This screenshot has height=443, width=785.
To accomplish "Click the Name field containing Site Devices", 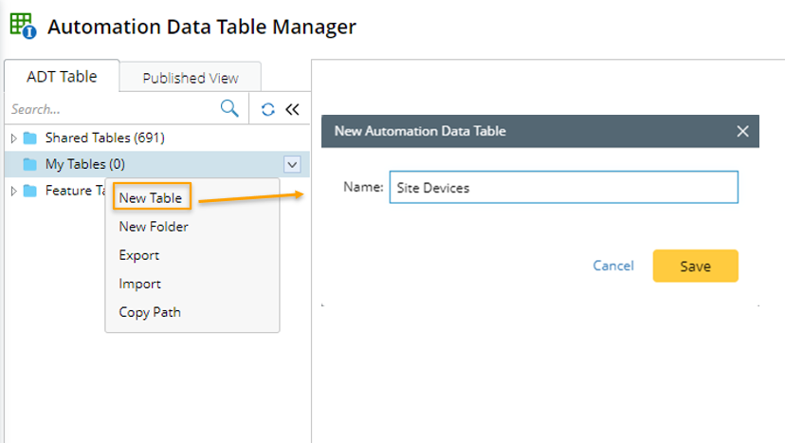I will [x=563, y=188].
